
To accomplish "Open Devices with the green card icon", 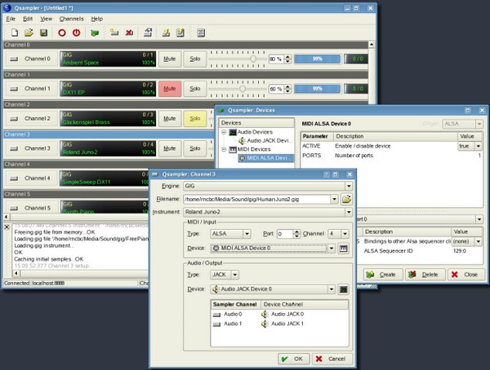I will coord(95,33).
